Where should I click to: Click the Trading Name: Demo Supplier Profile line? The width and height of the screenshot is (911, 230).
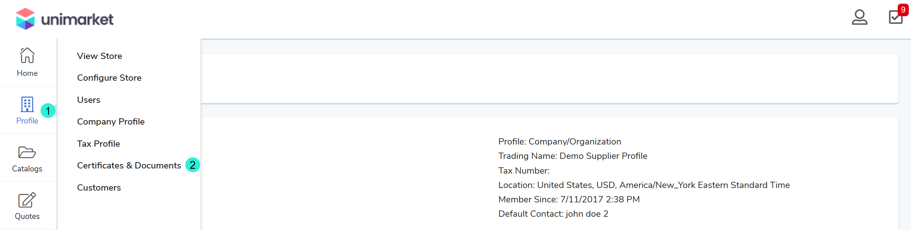(x=573, y=156)
